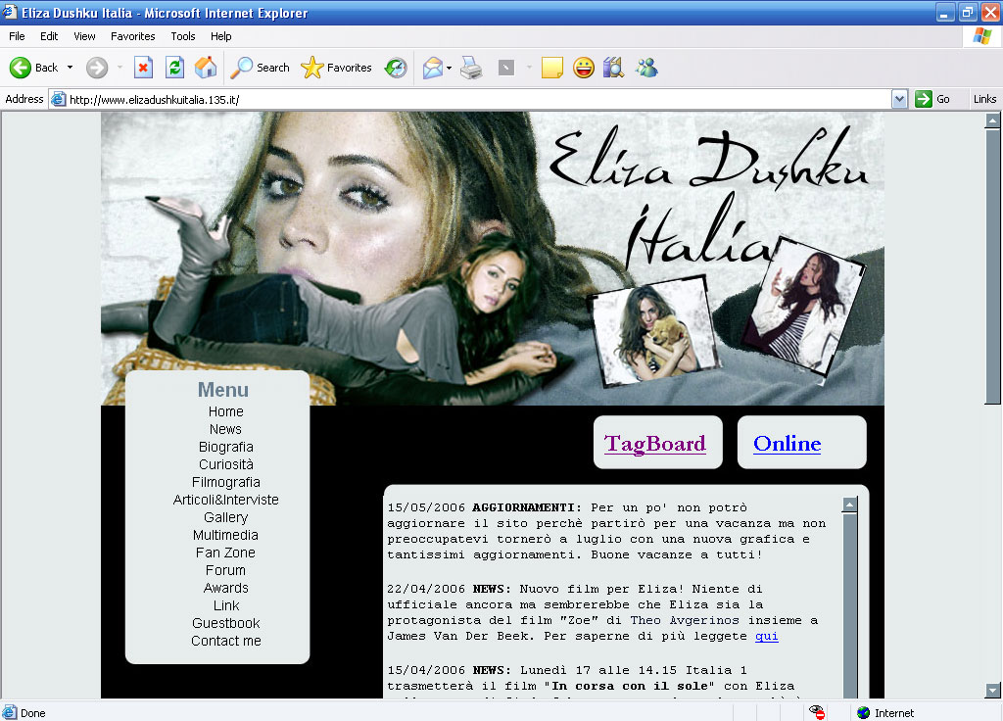Click the page icon in the address bar
The image size is (1003, 721).
coord(58,99)
